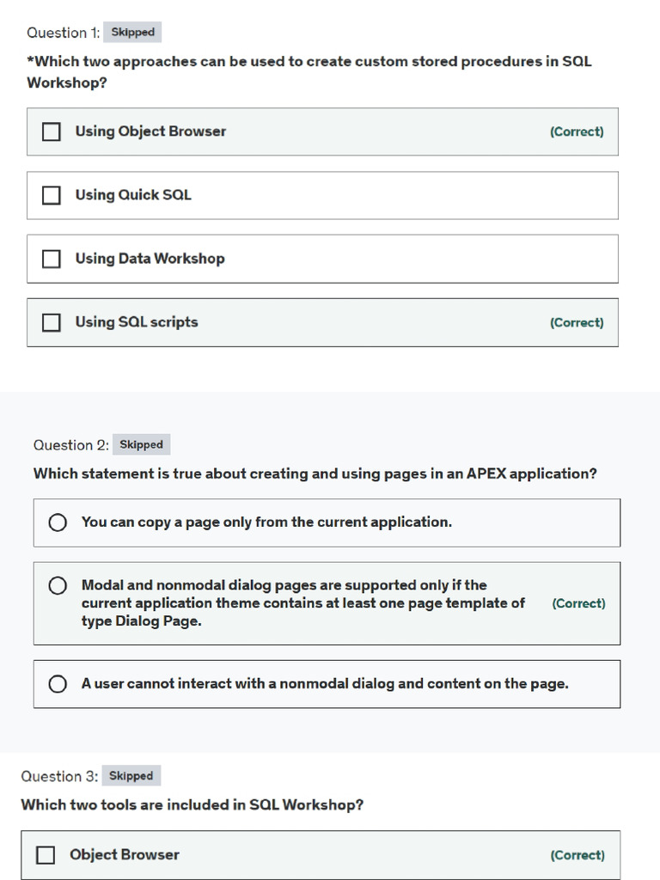The image size is (660, 880).
Task: Click the Using Data Workshop answer text
Action: tap(150, 259)
